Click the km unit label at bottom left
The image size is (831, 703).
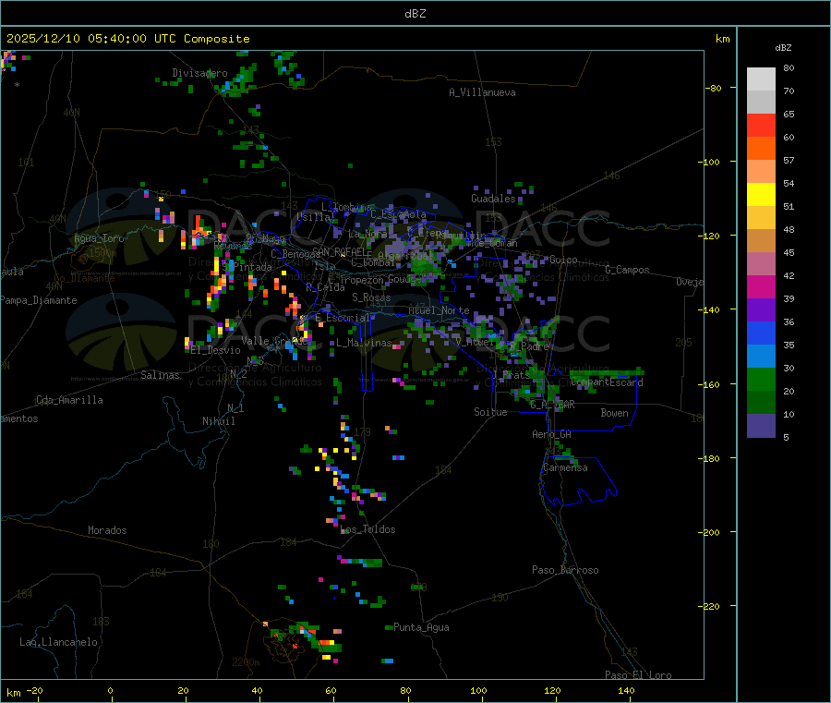pyautogui.click(x=13, y=693)
